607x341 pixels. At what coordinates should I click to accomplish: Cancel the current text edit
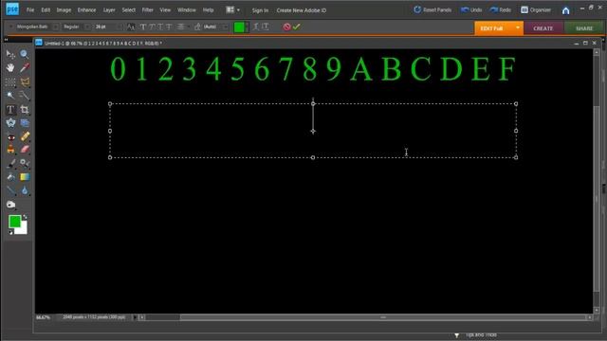click(x=286, y=27)
